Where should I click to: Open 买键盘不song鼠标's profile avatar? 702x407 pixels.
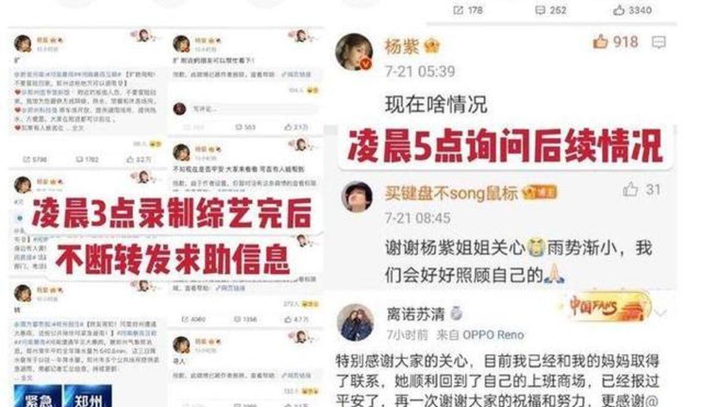click(x=357, y=196)
